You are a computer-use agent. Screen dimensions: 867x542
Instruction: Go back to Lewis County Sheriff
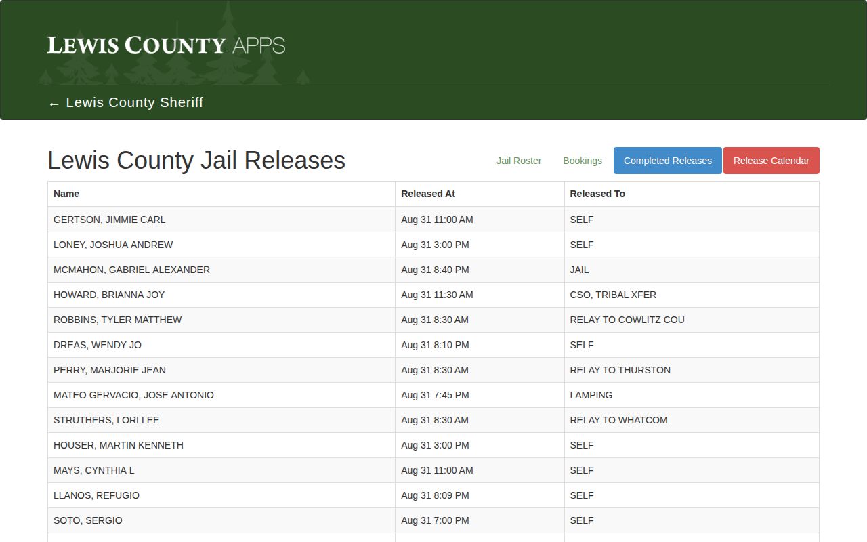click(x=125, y=102)
